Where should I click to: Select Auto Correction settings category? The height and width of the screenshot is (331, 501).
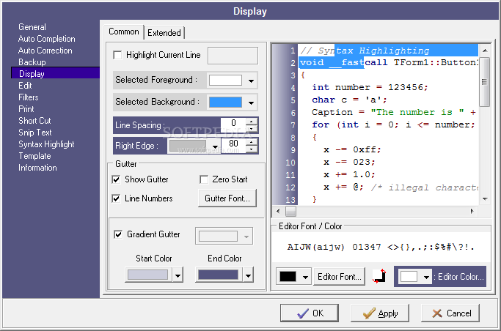45,51
